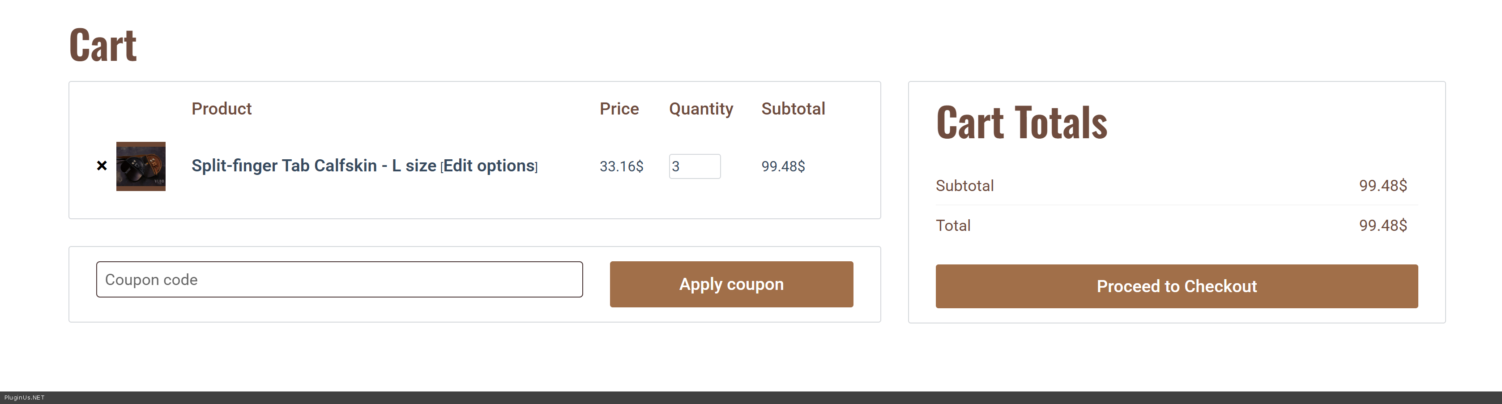Click the Subtotal column header in table
Viewport: 1502px width, 404px height.
tap(792, 108)
